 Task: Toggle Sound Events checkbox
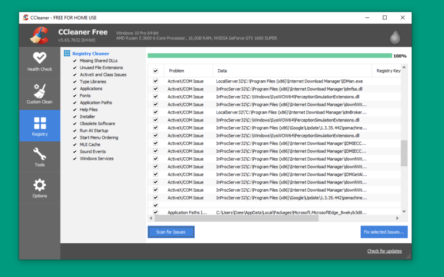tap(75, 152)
